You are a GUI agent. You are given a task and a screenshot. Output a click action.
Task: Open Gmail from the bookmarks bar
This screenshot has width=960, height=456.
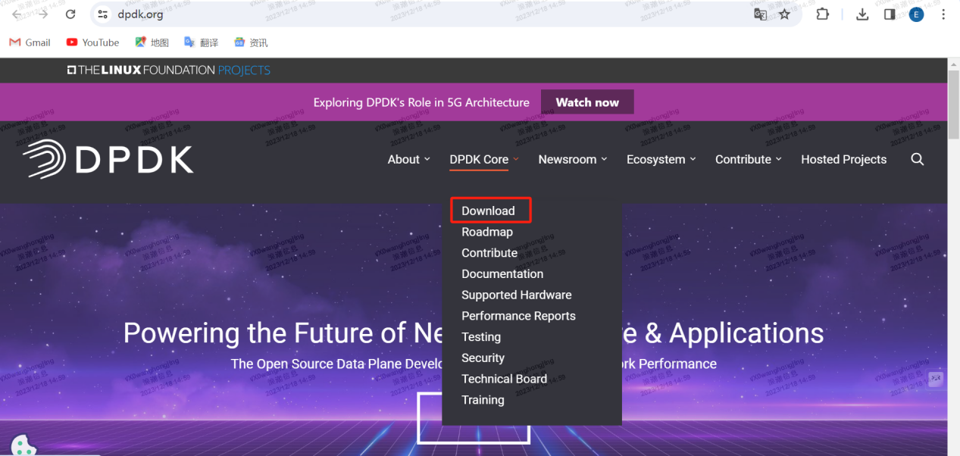coord(29,42)
